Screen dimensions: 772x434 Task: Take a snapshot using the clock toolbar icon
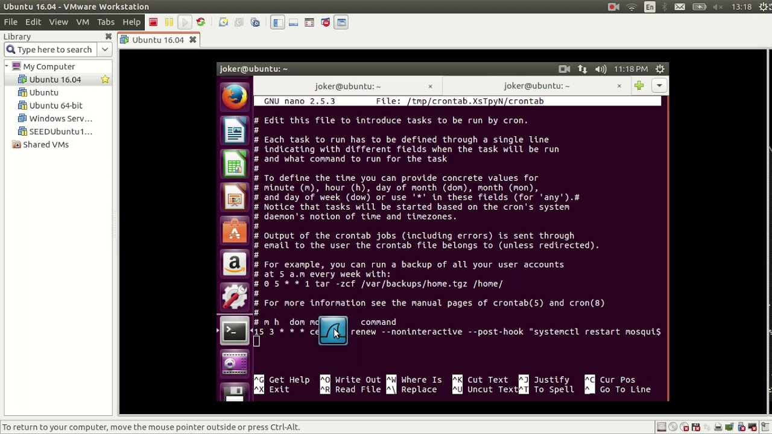223,22
